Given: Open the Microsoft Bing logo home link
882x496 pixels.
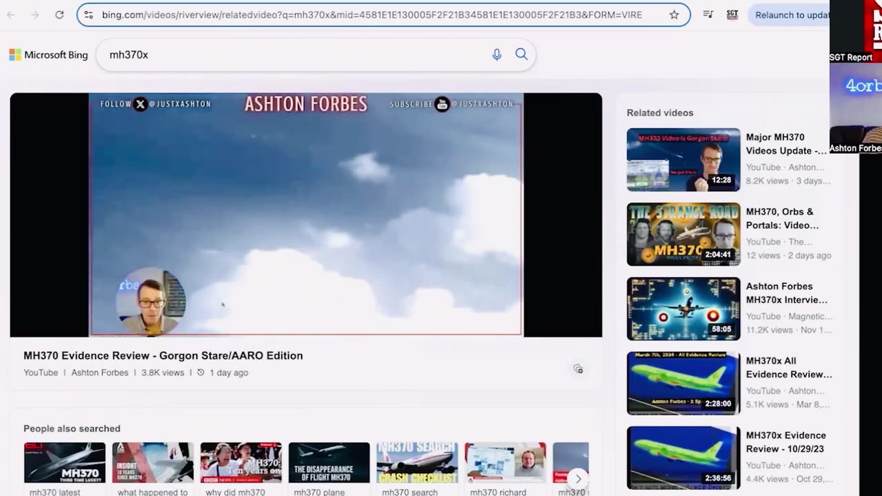Looking at the screenshot, I should tap(48, 55).
